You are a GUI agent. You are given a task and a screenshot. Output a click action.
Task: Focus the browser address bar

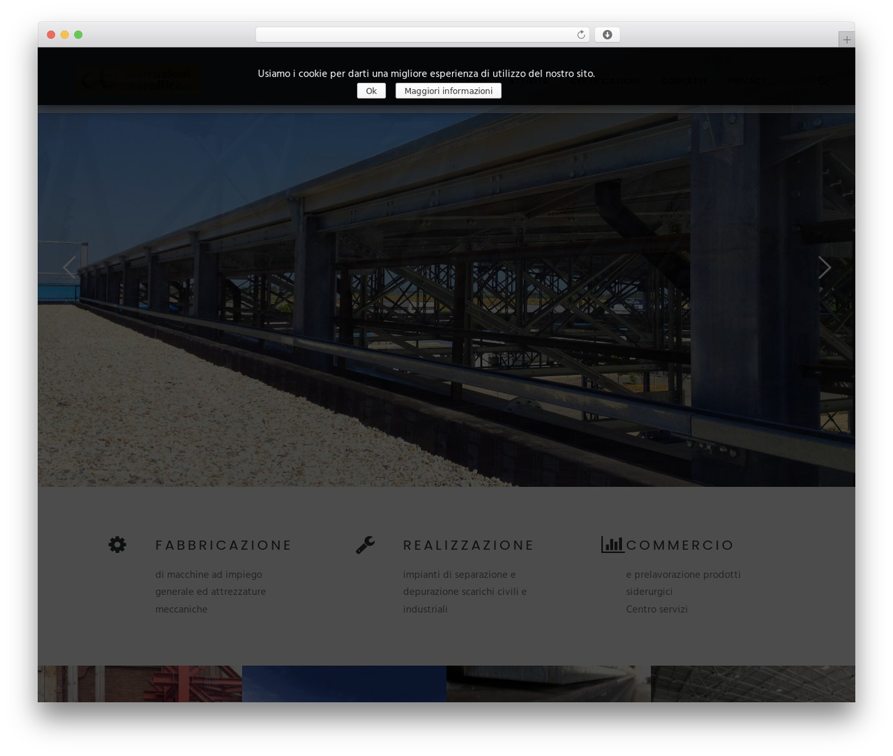pyautogui.click(x=422, y=35)
